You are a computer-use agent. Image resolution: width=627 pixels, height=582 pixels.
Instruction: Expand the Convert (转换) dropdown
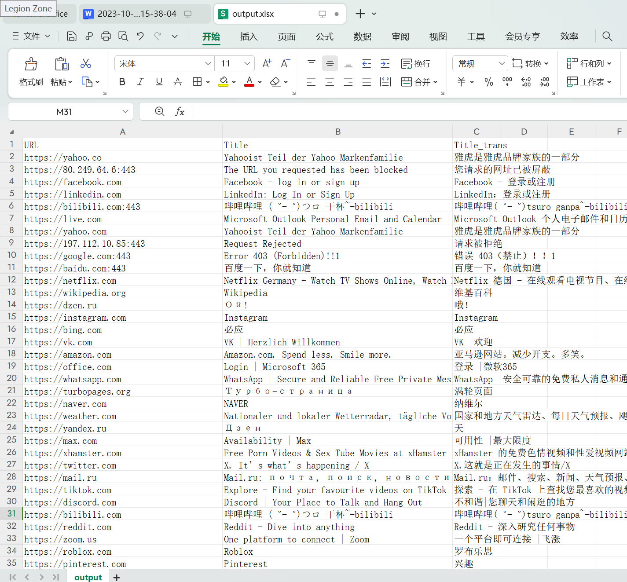pos(546,64)
